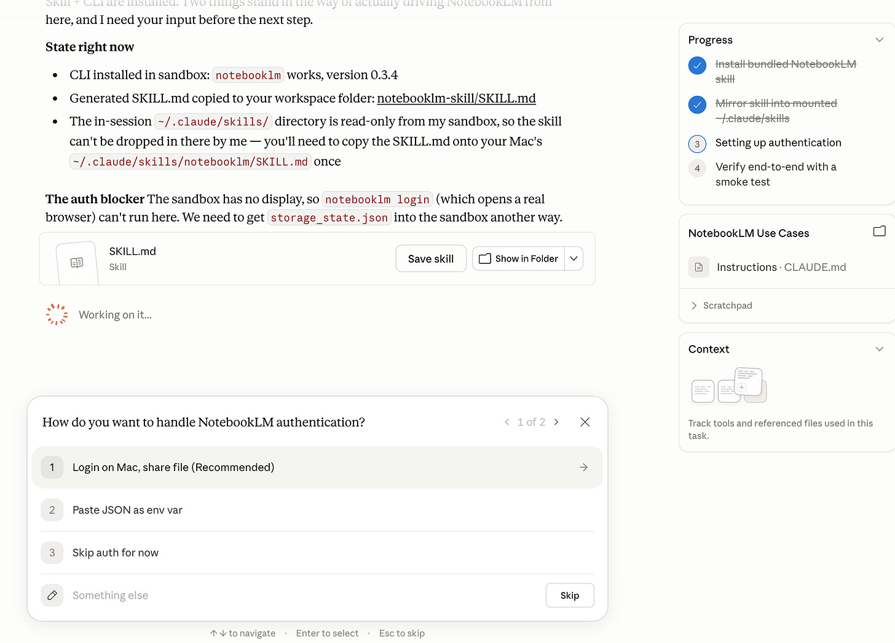Click the 'storage_state.json' code snippet
The height and width of the screenshot is (643, 895).
click(x=329, y=218)
